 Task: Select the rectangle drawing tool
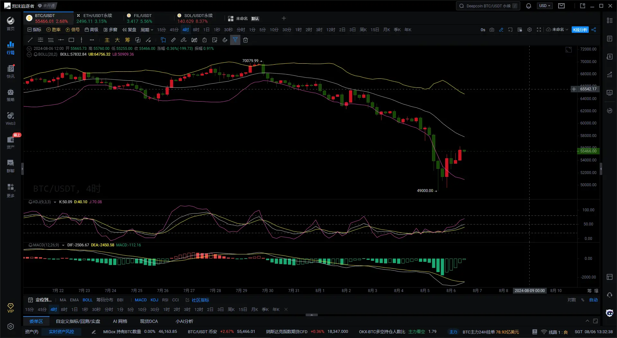point(71,40)
